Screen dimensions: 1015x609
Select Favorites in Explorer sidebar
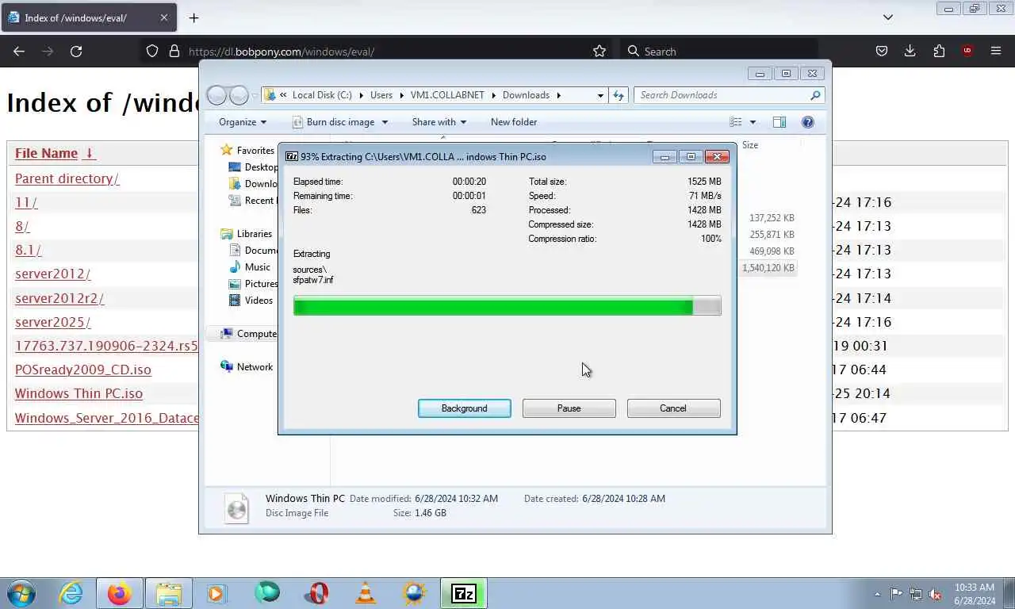click(x=255, y=151)
